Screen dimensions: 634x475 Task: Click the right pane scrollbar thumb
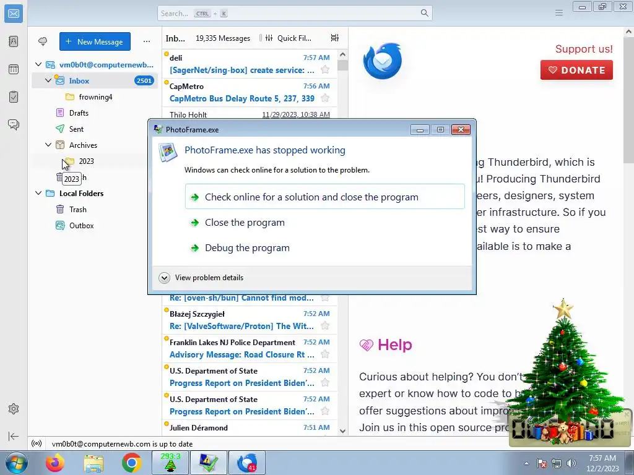[629, 101]
